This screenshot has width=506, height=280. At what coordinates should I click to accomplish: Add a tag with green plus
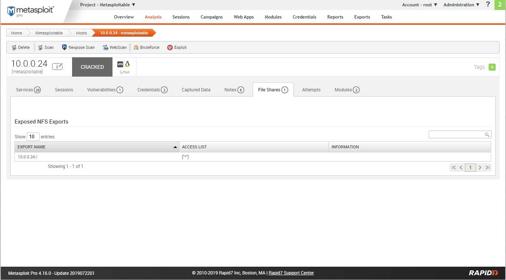coord(492,67)
